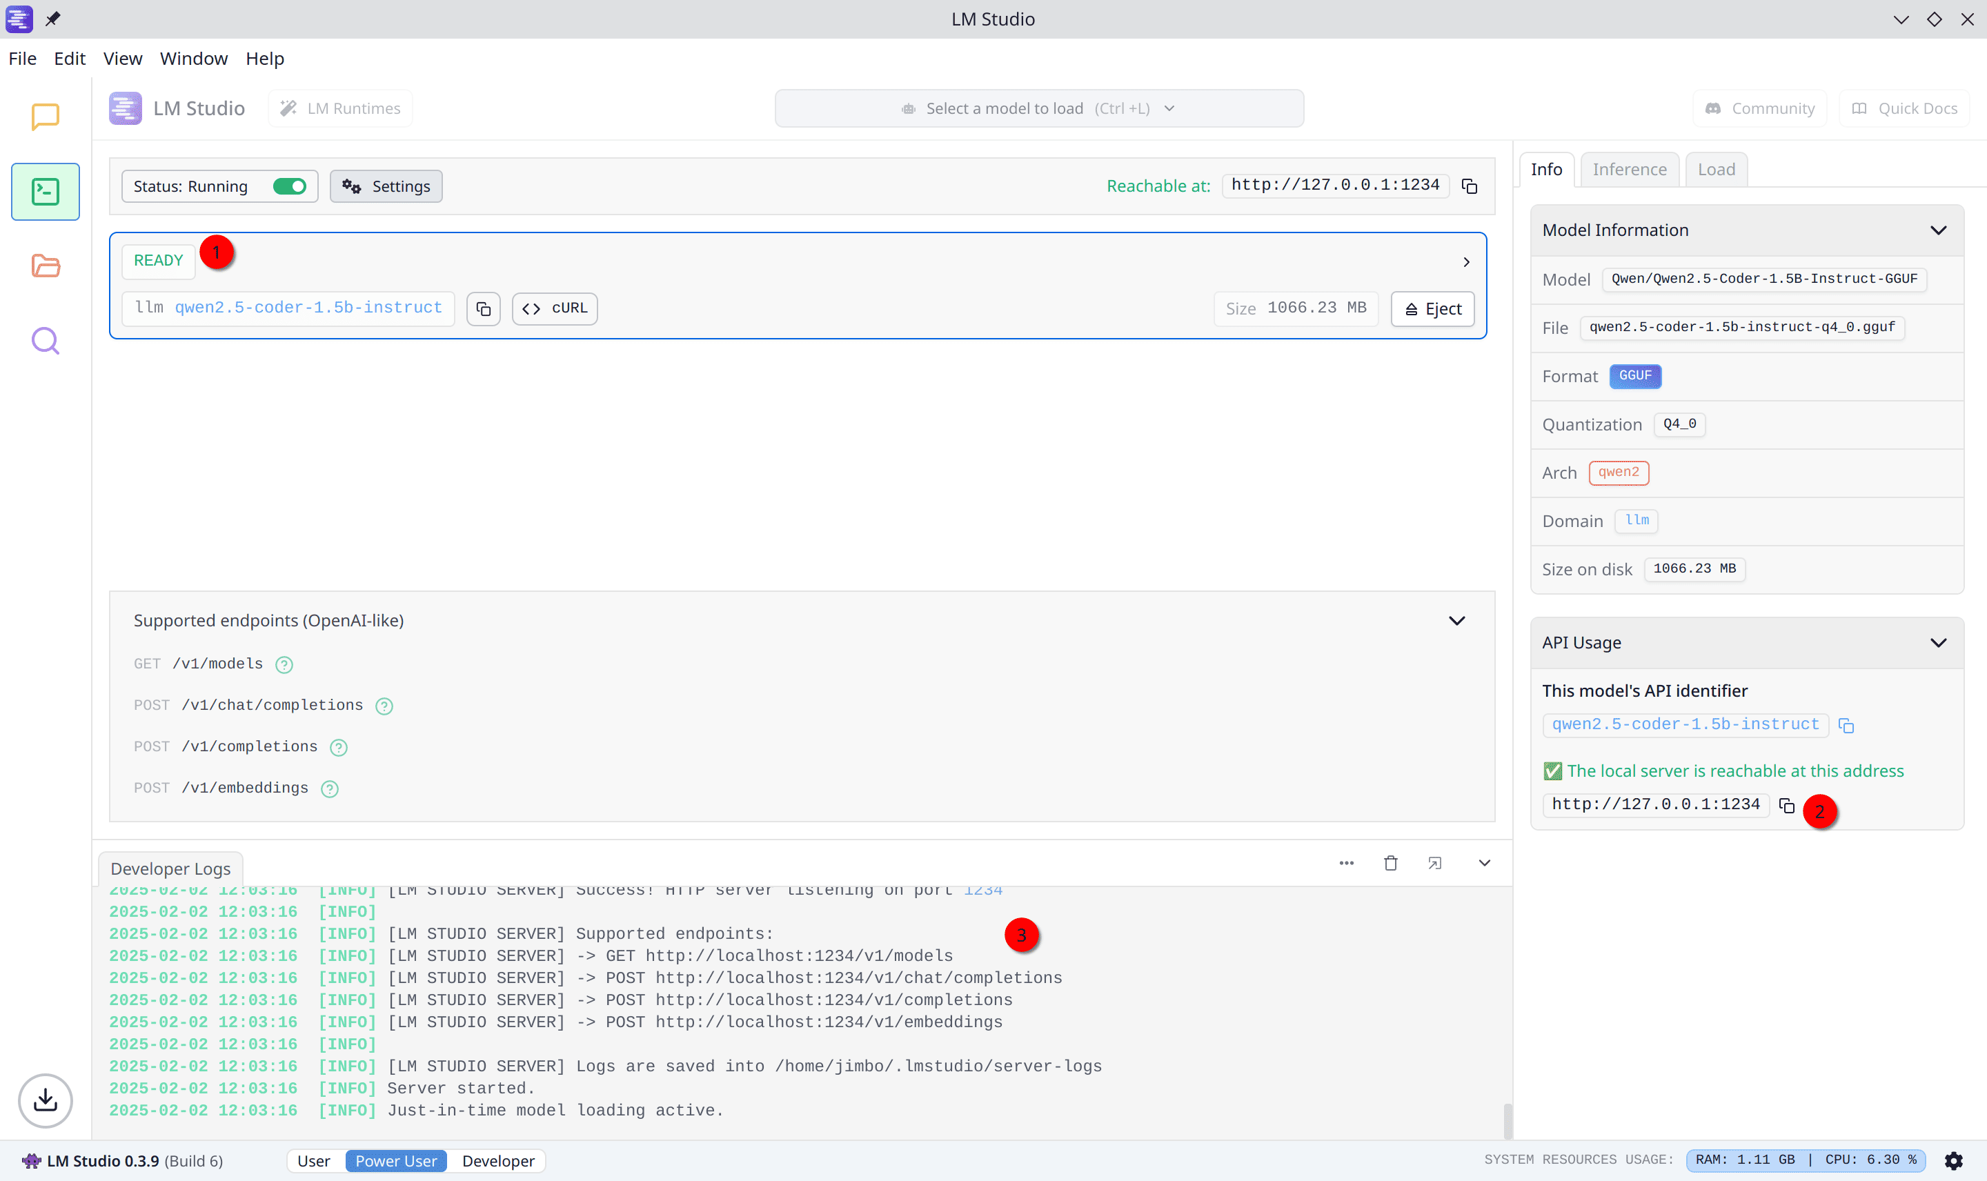This screenshot has height=1181, width=1987.
Task: Collapse the API Usage section
Action: pyautogui.click(x=1939, y=643)
